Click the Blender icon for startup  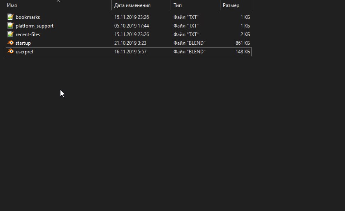10,43
